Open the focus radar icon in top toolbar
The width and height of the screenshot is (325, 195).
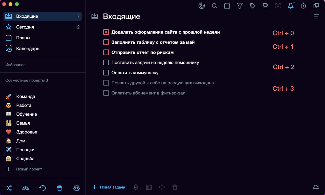tap(202, 6)
